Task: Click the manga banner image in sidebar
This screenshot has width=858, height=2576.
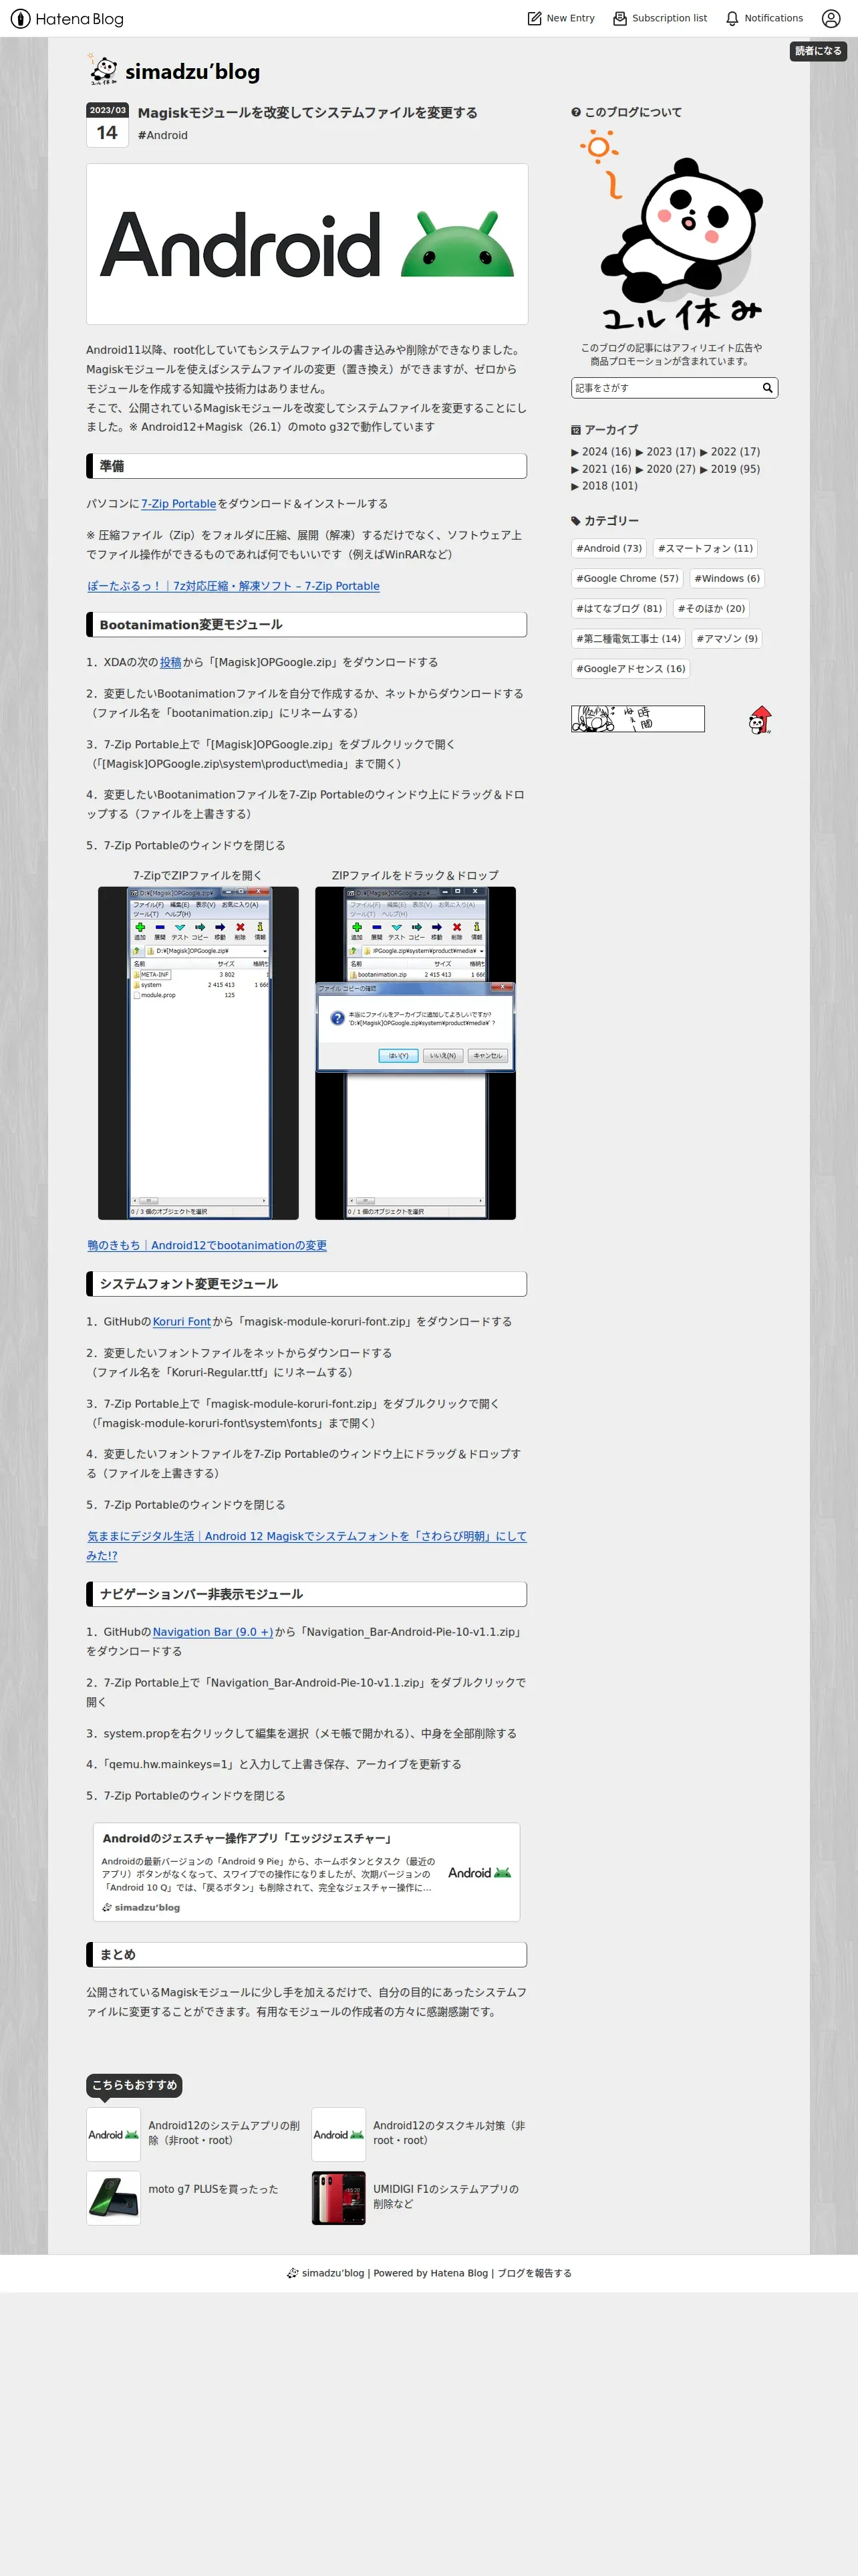Action: tap(637, 719)
